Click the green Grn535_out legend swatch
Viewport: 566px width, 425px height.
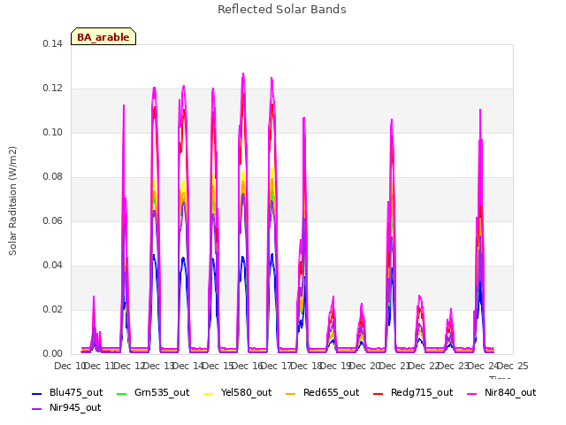[122, 393]
